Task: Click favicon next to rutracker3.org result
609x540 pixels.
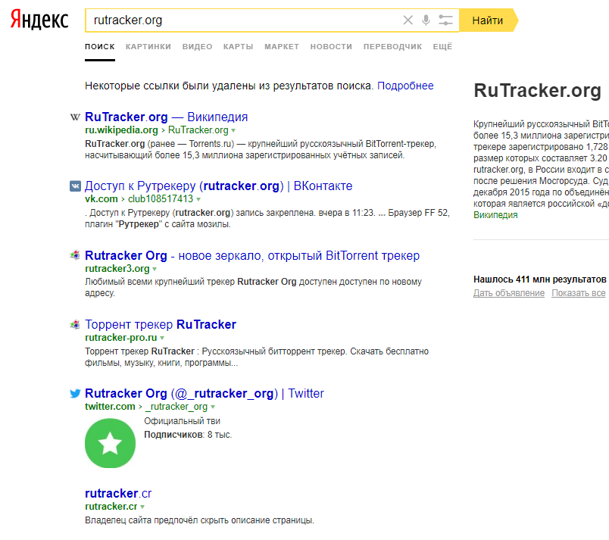Action: pos(75,256)
